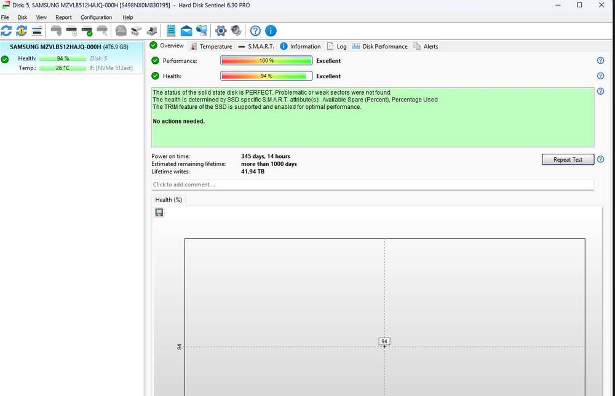Open the Disk menu
This screenshot has width=615, height=396.
tap(22, 17)
